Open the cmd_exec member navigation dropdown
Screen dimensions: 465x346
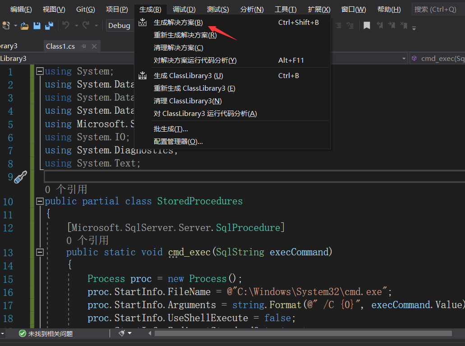[x=437, y=59]
